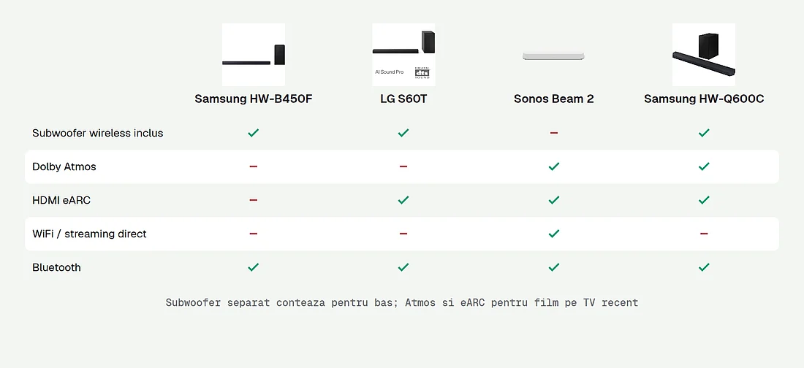This screenshot has height=368, width=804.
Task: Click HW-B450F HDMI eARC dash icon
Action: click(x=254, y=200)
